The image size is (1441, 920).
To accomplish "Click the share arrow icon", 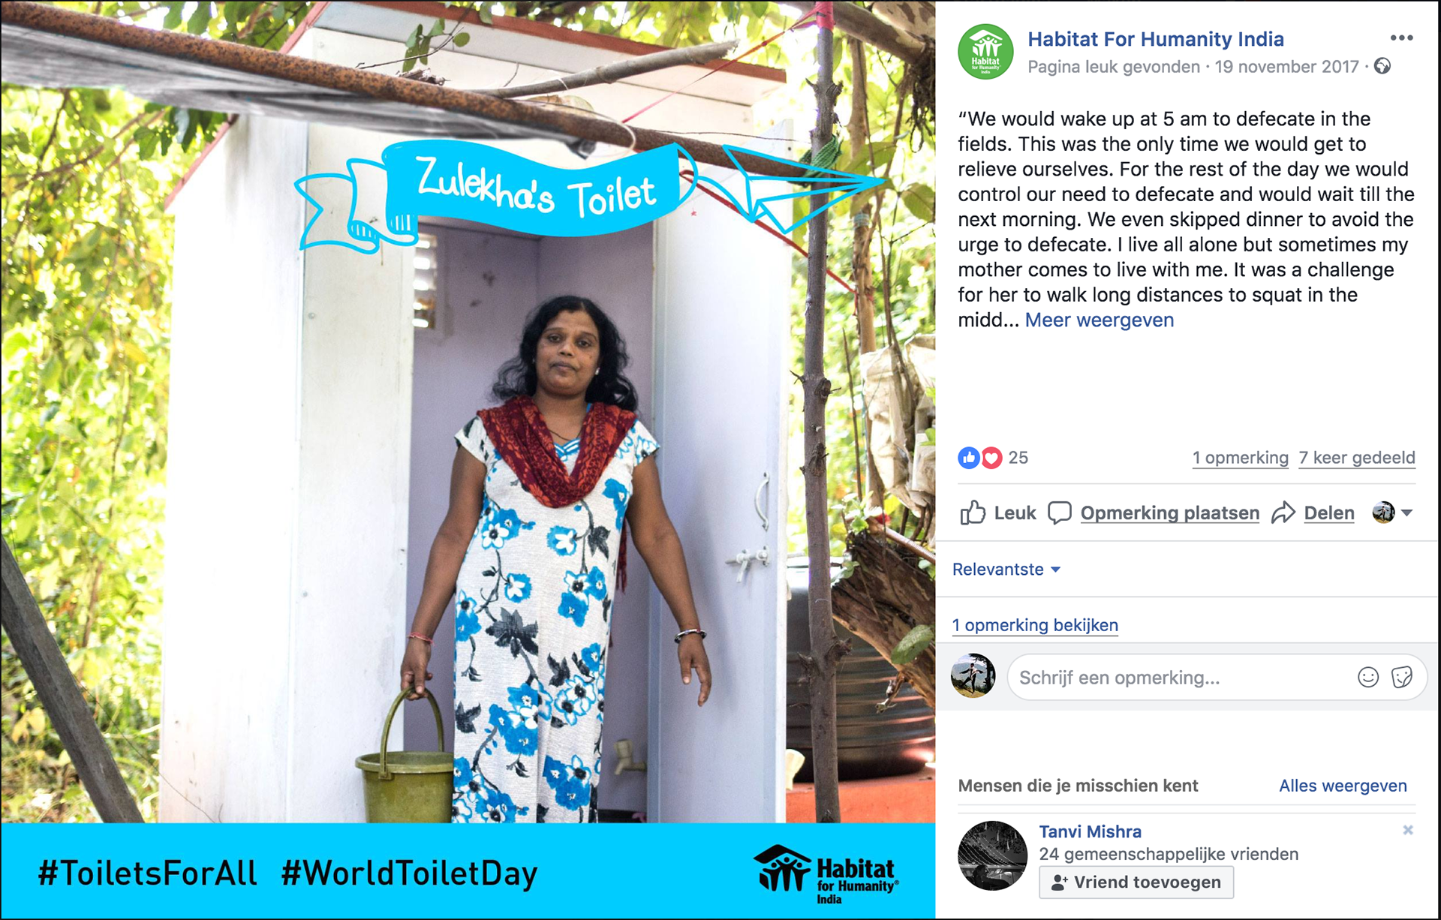I will coord(1283,513).
